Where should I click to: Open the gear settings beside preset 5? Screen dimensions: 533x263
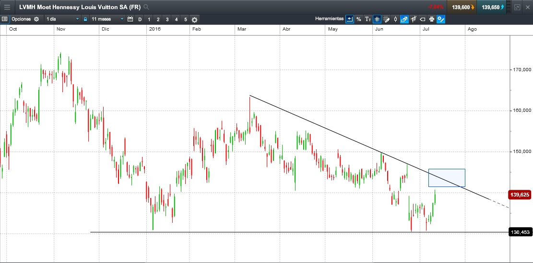click(x=194, y=20)
